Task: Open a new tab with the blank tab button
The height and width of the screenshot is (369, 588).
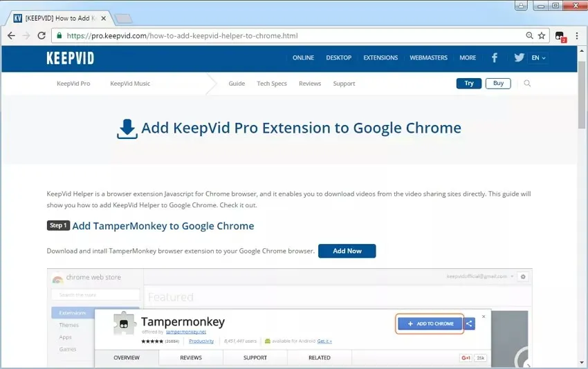Action: coord(123,19)
